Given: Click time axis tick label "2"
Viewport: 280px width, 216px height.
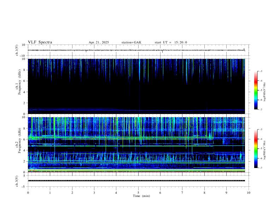Looking at the screenshot, I should coord(72,193).
